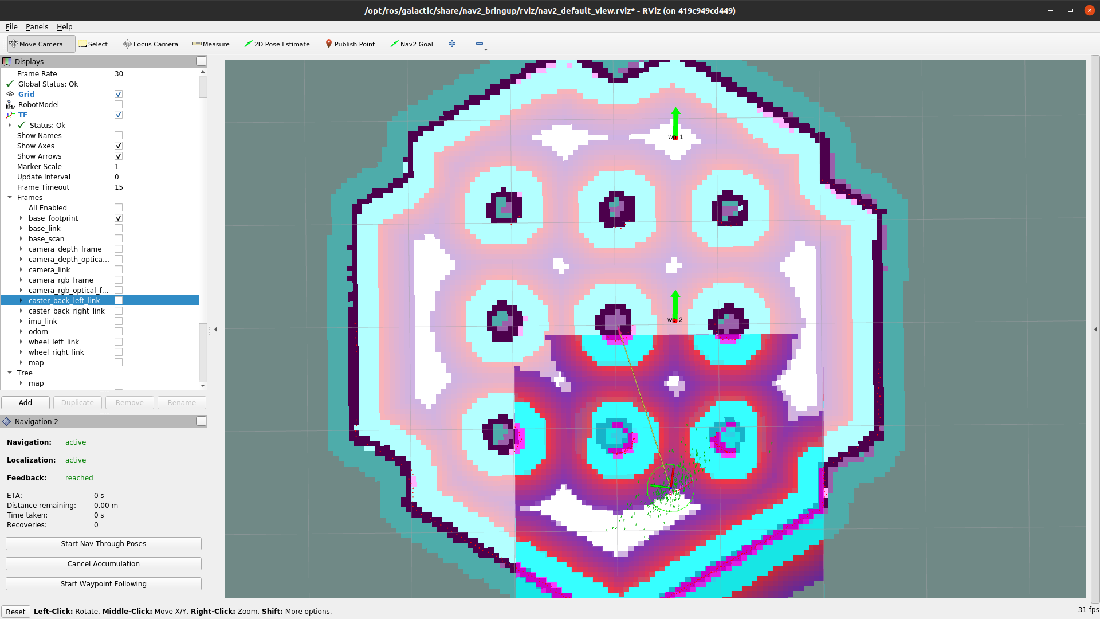
Task: Select the Publish Point tool
Action: [x=350, y=44]
